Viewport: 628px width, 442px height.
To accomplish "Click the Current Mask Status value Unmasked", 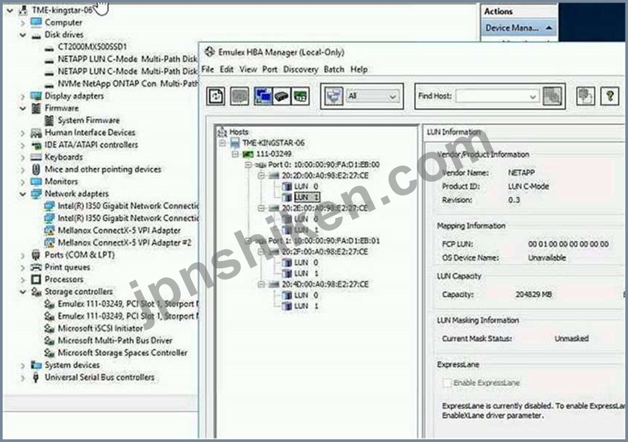I will [571, 338].
